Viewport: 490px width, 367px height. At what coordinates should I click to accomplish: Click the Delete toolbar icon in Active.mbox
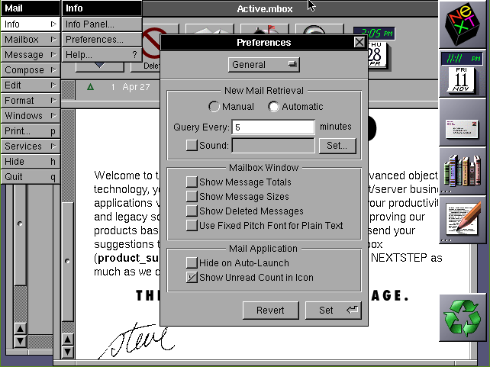tap(151, 48)
